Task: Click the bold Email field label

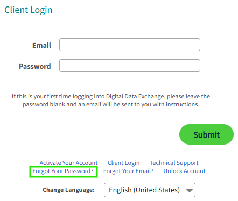Action: 41,45
